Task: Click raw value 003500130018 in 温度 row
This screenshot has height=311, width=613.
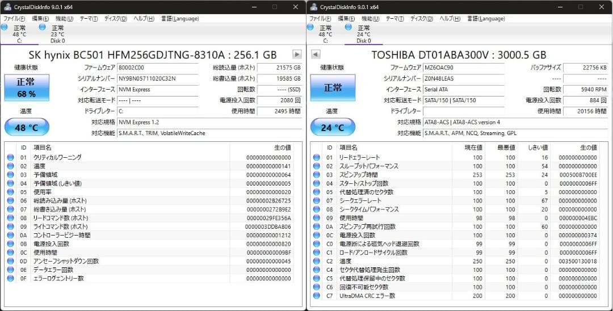Action: (578, 262)
